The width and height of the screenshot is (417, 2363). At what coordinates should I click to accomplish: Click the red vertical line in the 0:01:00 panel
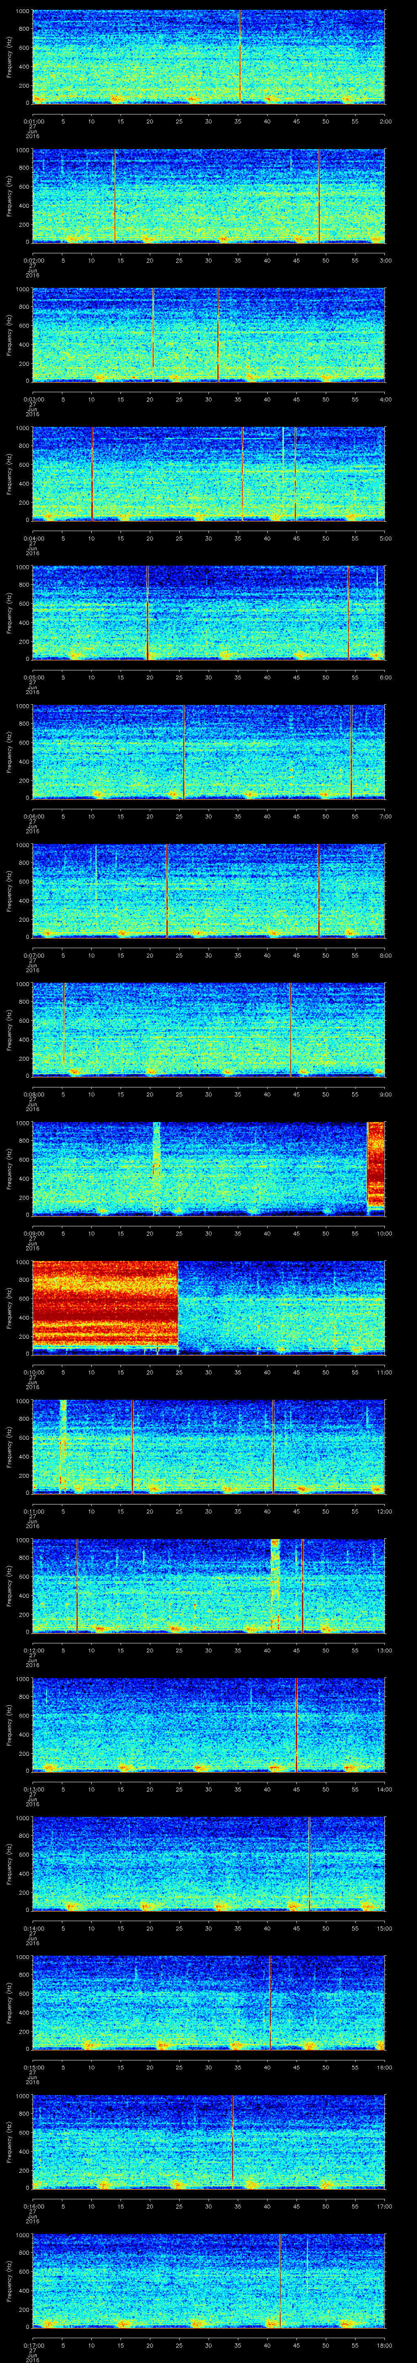point(240,57)
